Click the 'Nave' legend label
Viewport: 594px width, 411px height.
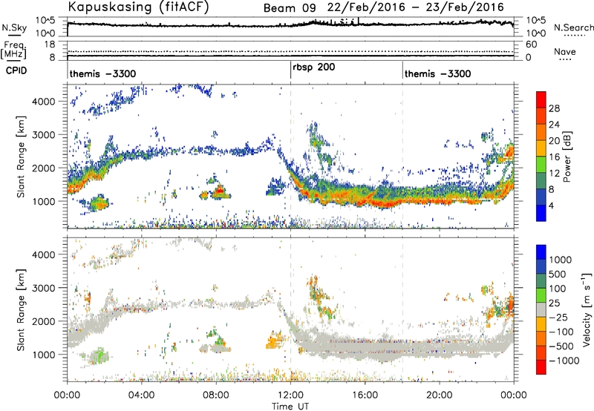coord(565,51)
